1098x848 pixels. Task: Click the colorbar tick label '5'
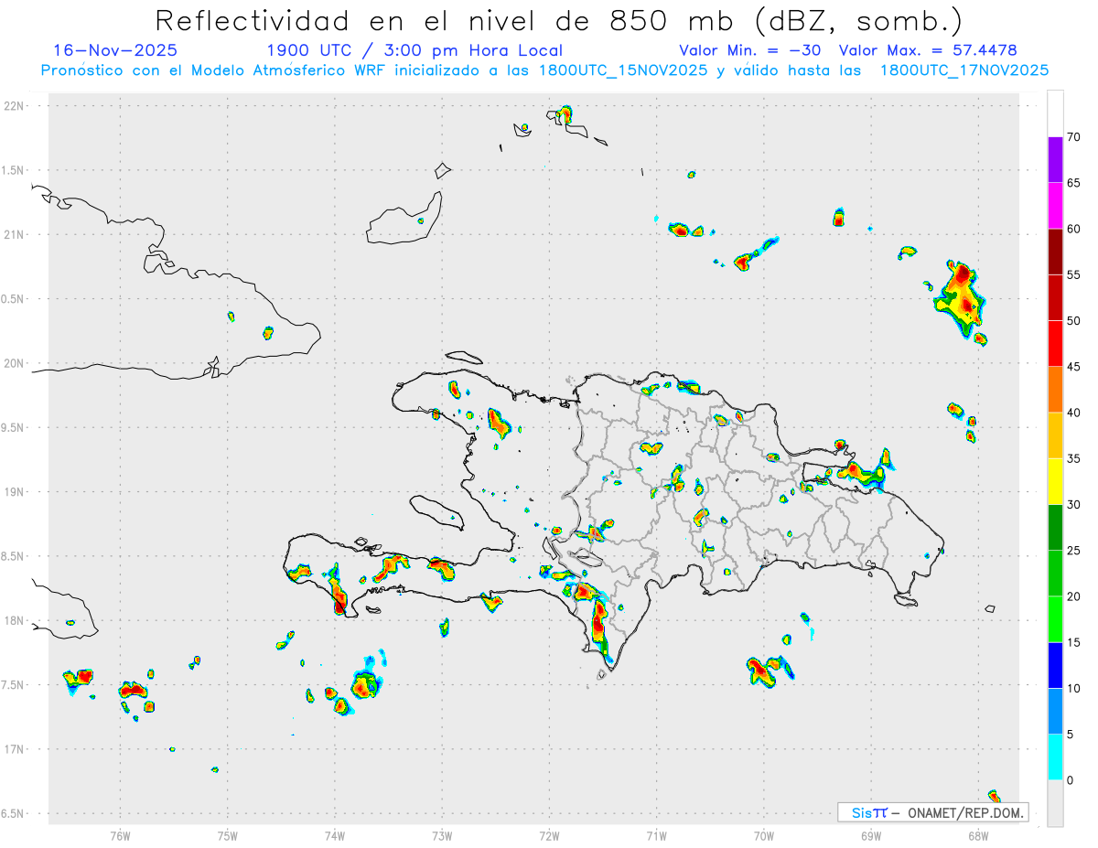(1071, 735)
